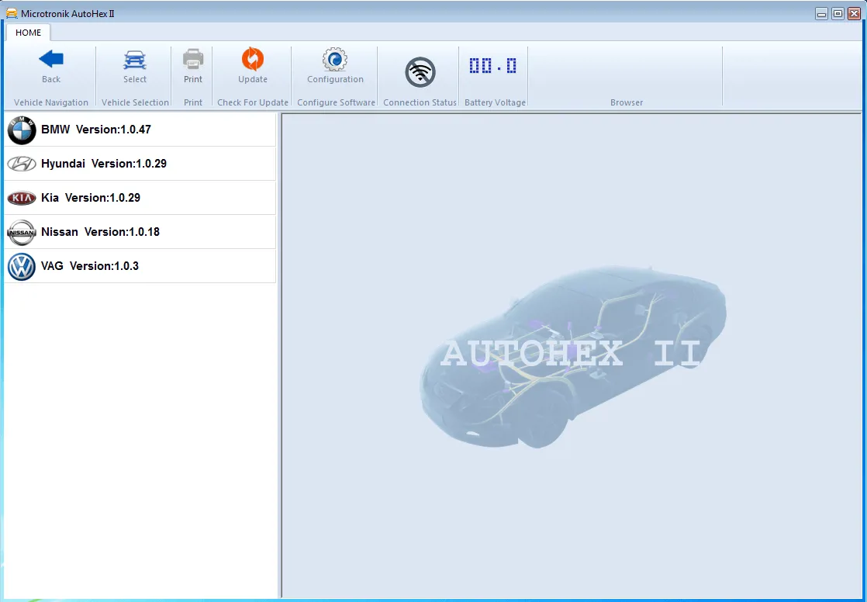
Task: Click the Vehicle Navigation group label
Action: point(51,102)
